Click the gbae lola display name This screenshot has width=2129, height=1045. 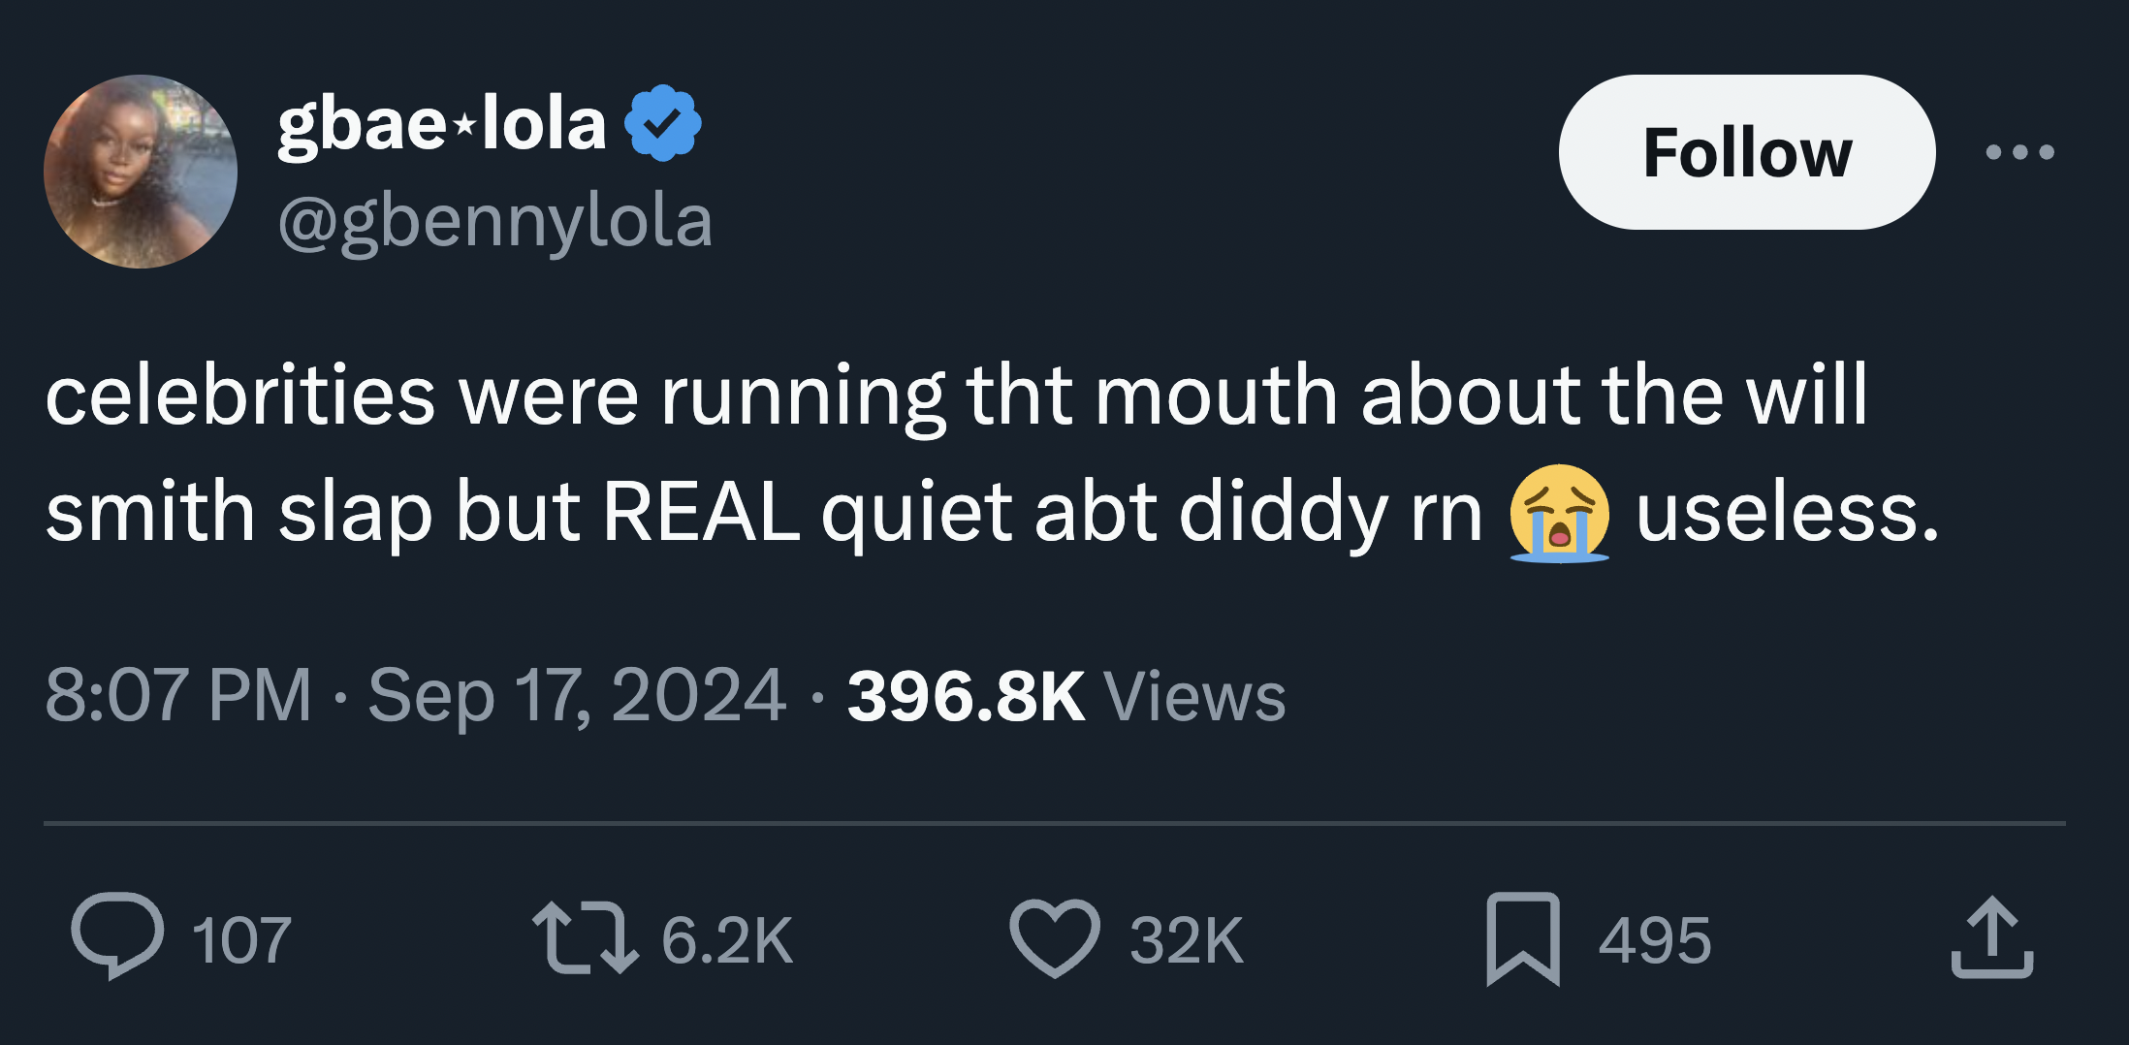pyautogui.click(x=438, y=123)
